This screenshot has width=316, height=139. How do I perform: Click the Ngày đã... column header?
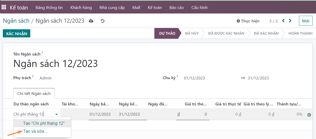click(x=158, y=104)
